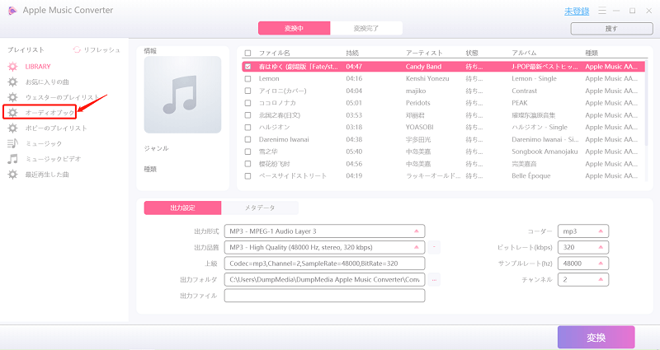Image resolution: width=660 pixels, height=350 pixels.
Task: Open the 最近再生した曲 playlist
Action: coord(47,175)
